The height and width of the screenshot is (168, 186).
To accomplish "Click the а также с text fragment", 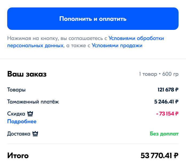I will tap(78, 46).
